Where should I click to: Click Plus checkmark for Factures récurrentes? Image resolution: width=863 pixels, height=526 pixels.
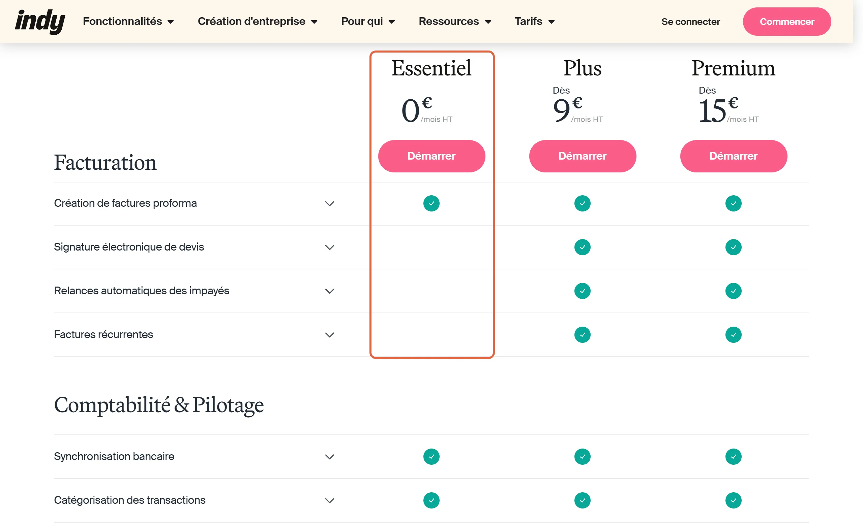583,335
